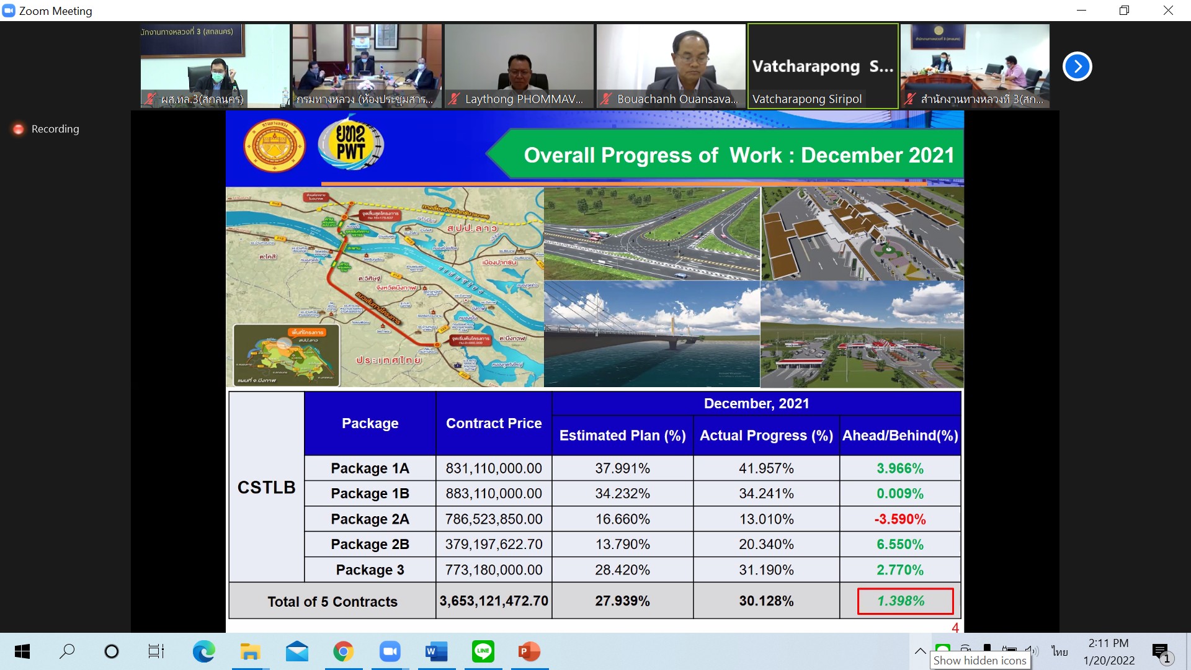Expand hidden system tray icons
The width and height of the screenshot is (1191, 670).
click(920, 651)
